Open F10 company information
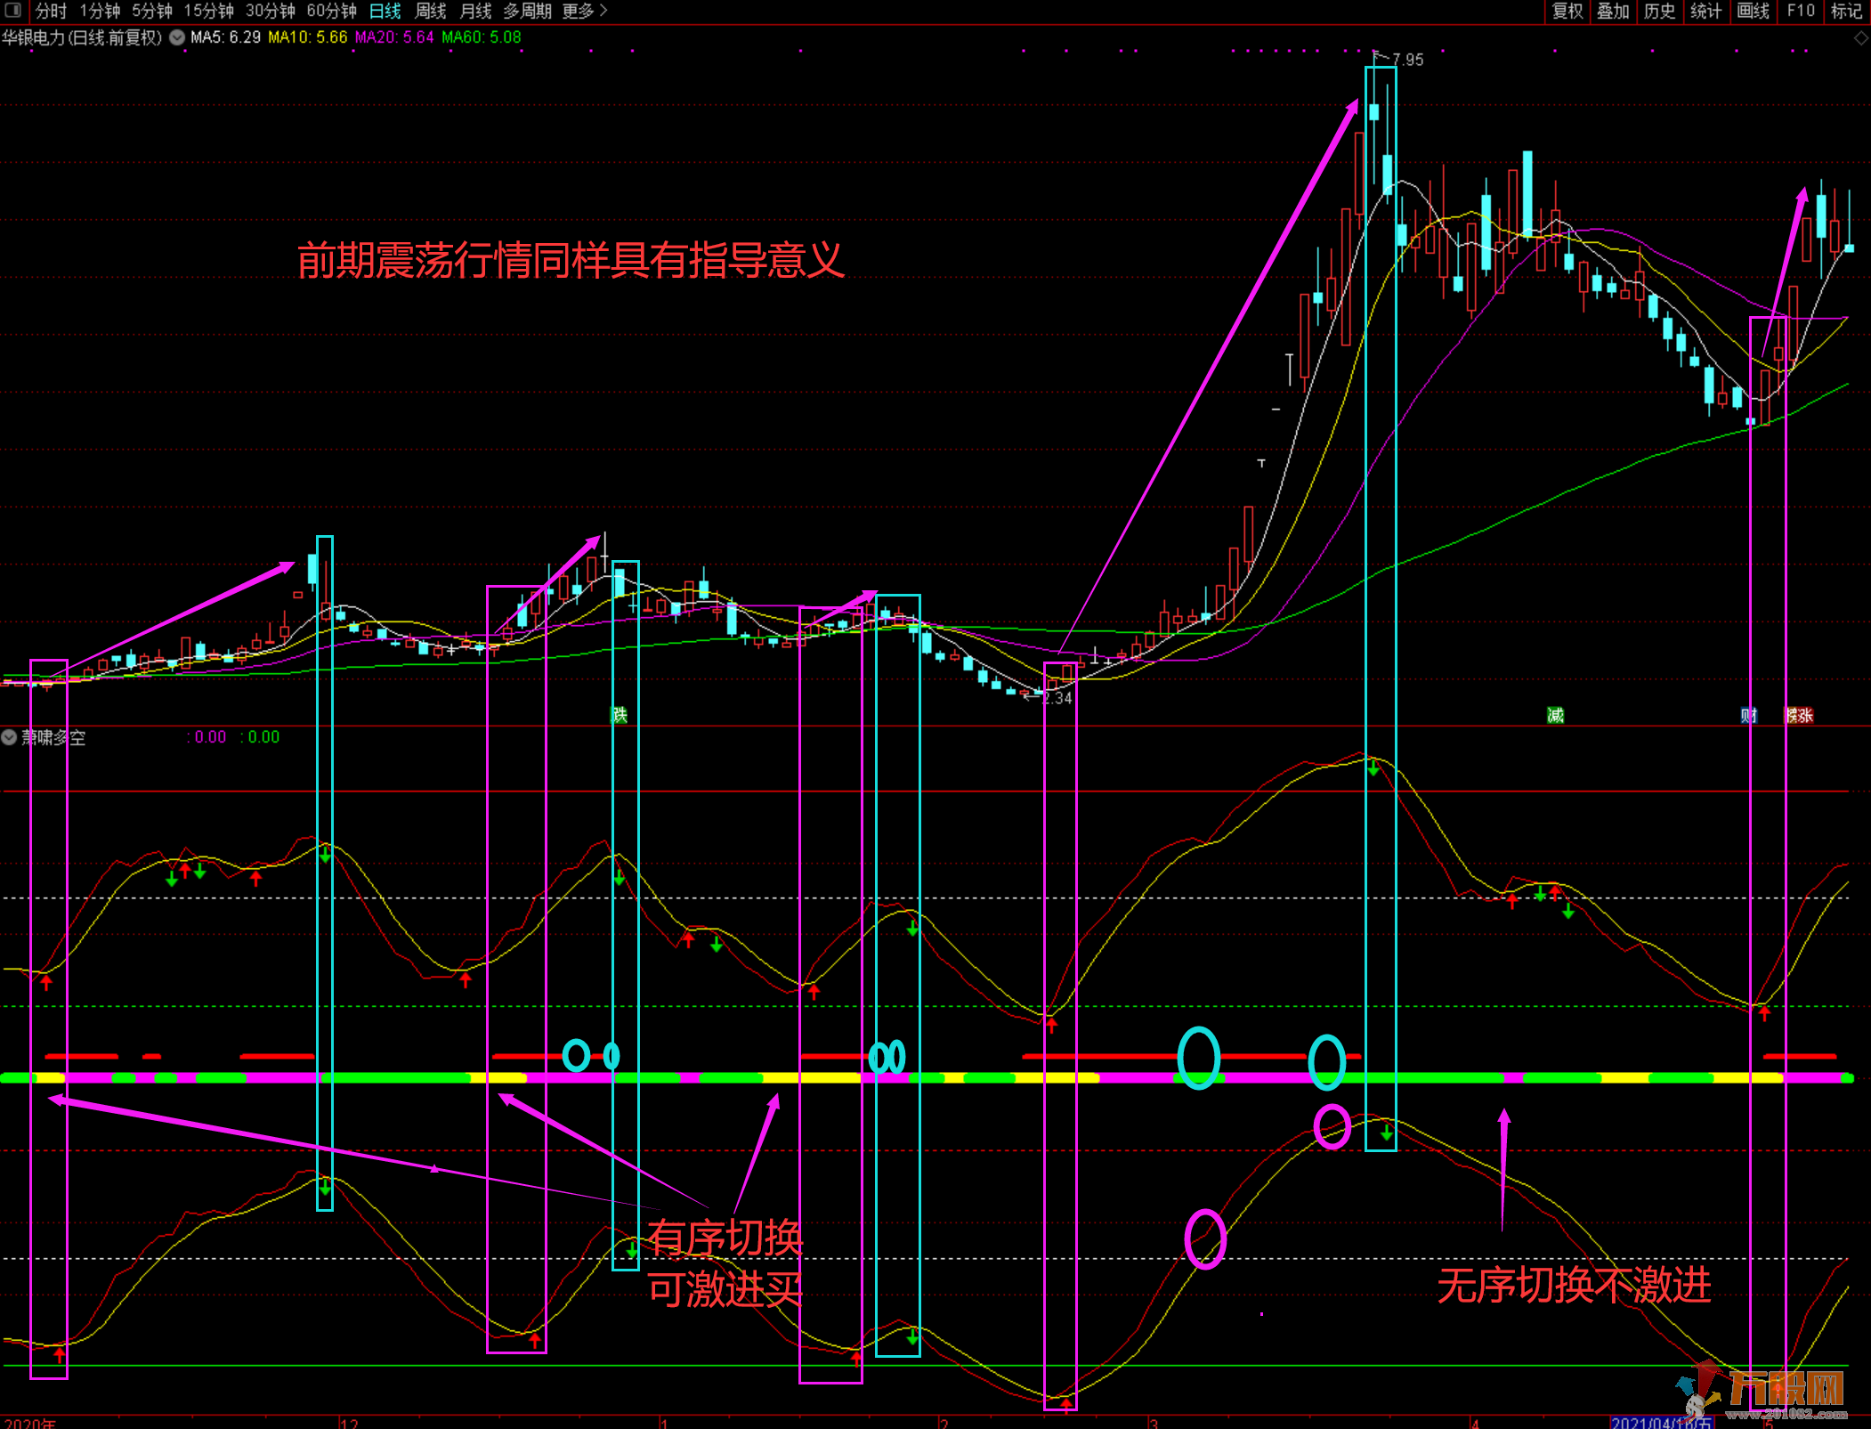 (x=1800, y=11)
